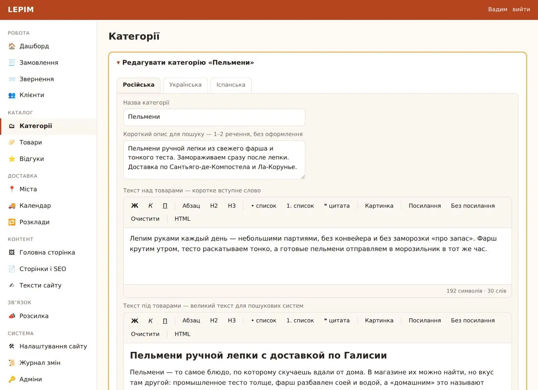The width and height of the screenshot is (538, 390).
Task: Open HTML mode in bottom editor
Action: pos(183,334)
